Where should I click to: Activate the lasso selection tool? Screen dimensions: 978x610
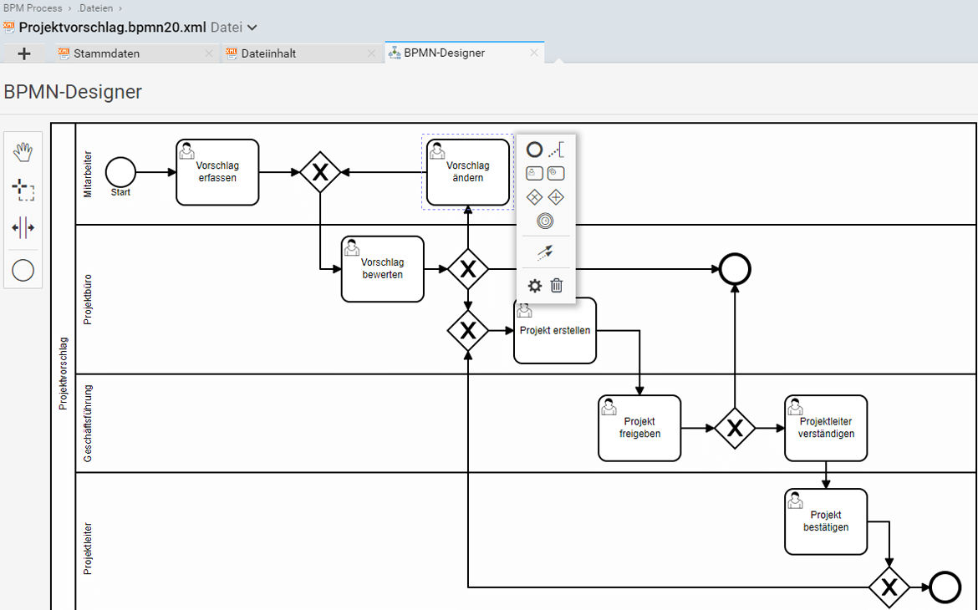(x=23, y=190)
